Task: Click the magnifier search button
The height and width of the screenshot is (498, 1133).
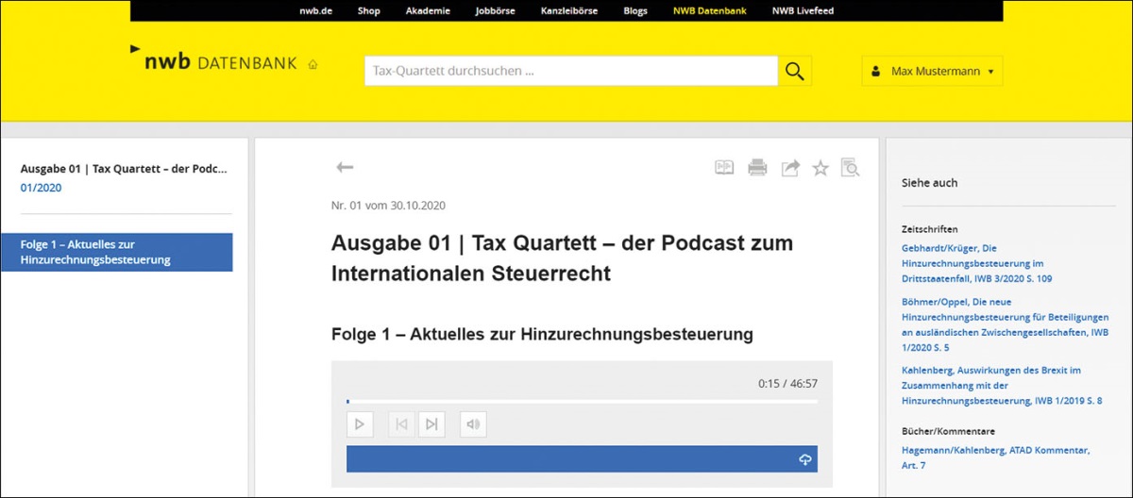Action: tap(794, 72)
